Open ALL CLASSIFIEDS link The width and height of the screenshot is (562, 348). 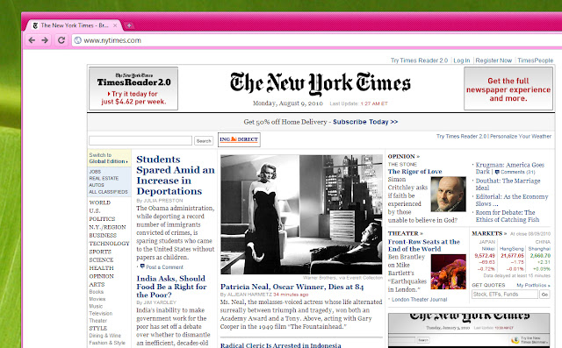[x=108, y=192]
